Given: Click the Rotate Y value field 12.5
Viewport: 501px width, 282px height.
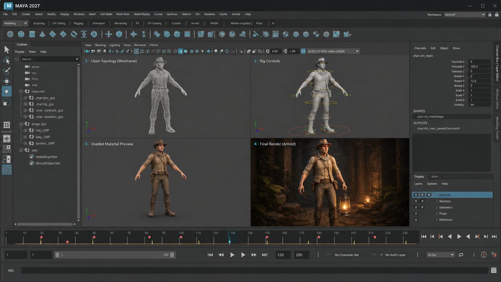Looking at the screenshot, I should click(x=479, y=81).
